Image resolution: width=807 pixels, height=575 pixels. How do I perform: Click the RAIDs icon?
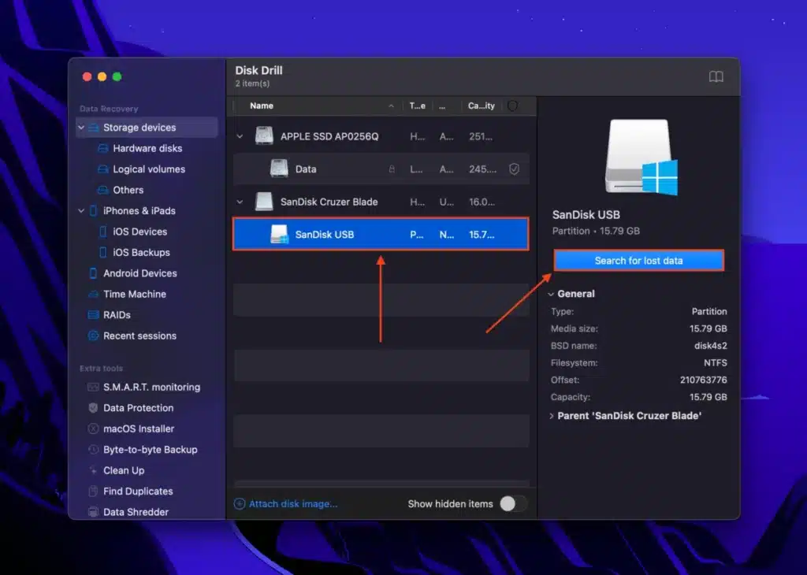[x=93, y=315]
